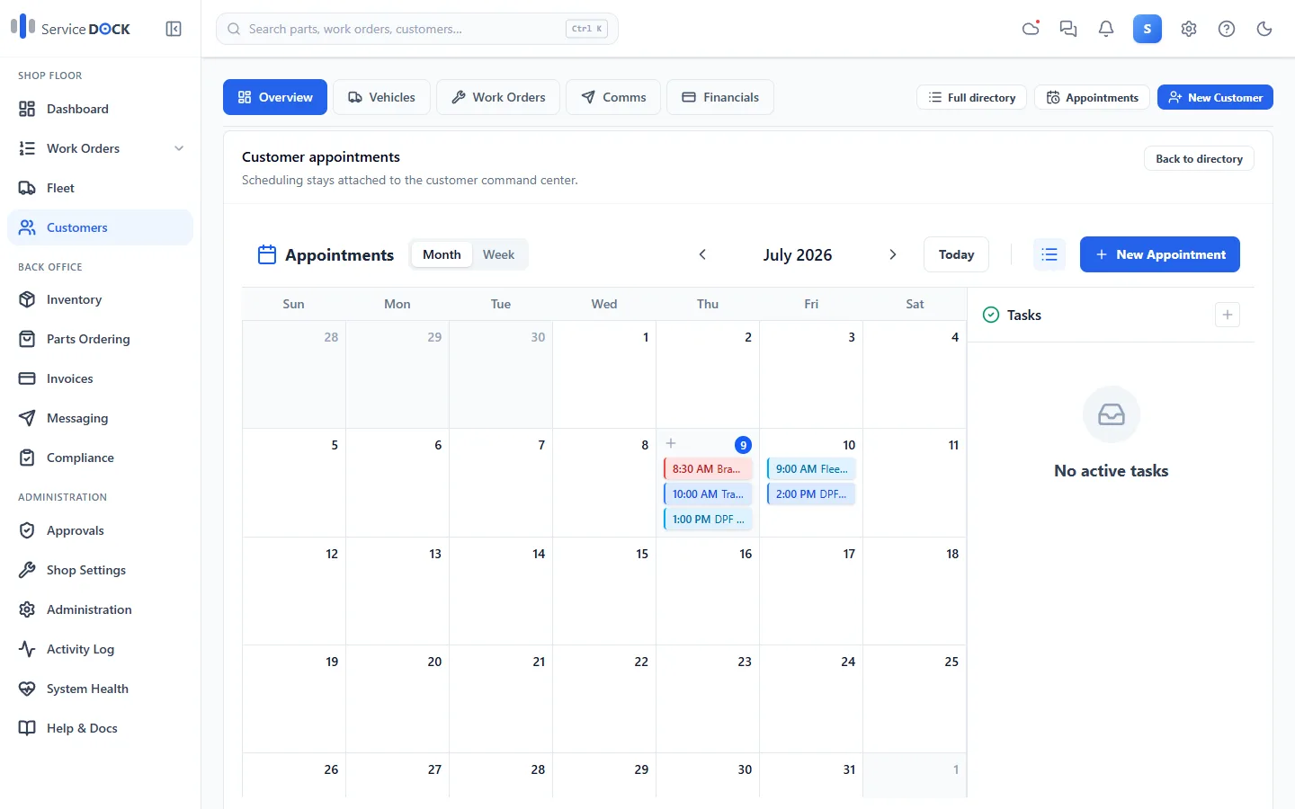Open Fleet in the sidebar

(100, 188)
